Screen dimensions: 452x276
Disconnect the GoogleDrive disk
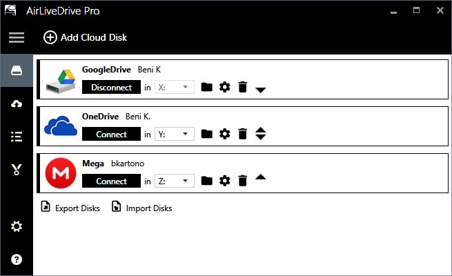point(111,88)
